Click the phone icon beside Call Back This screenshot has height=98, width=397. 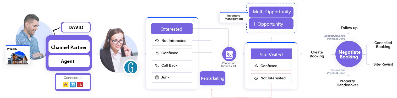pos(157,65)
